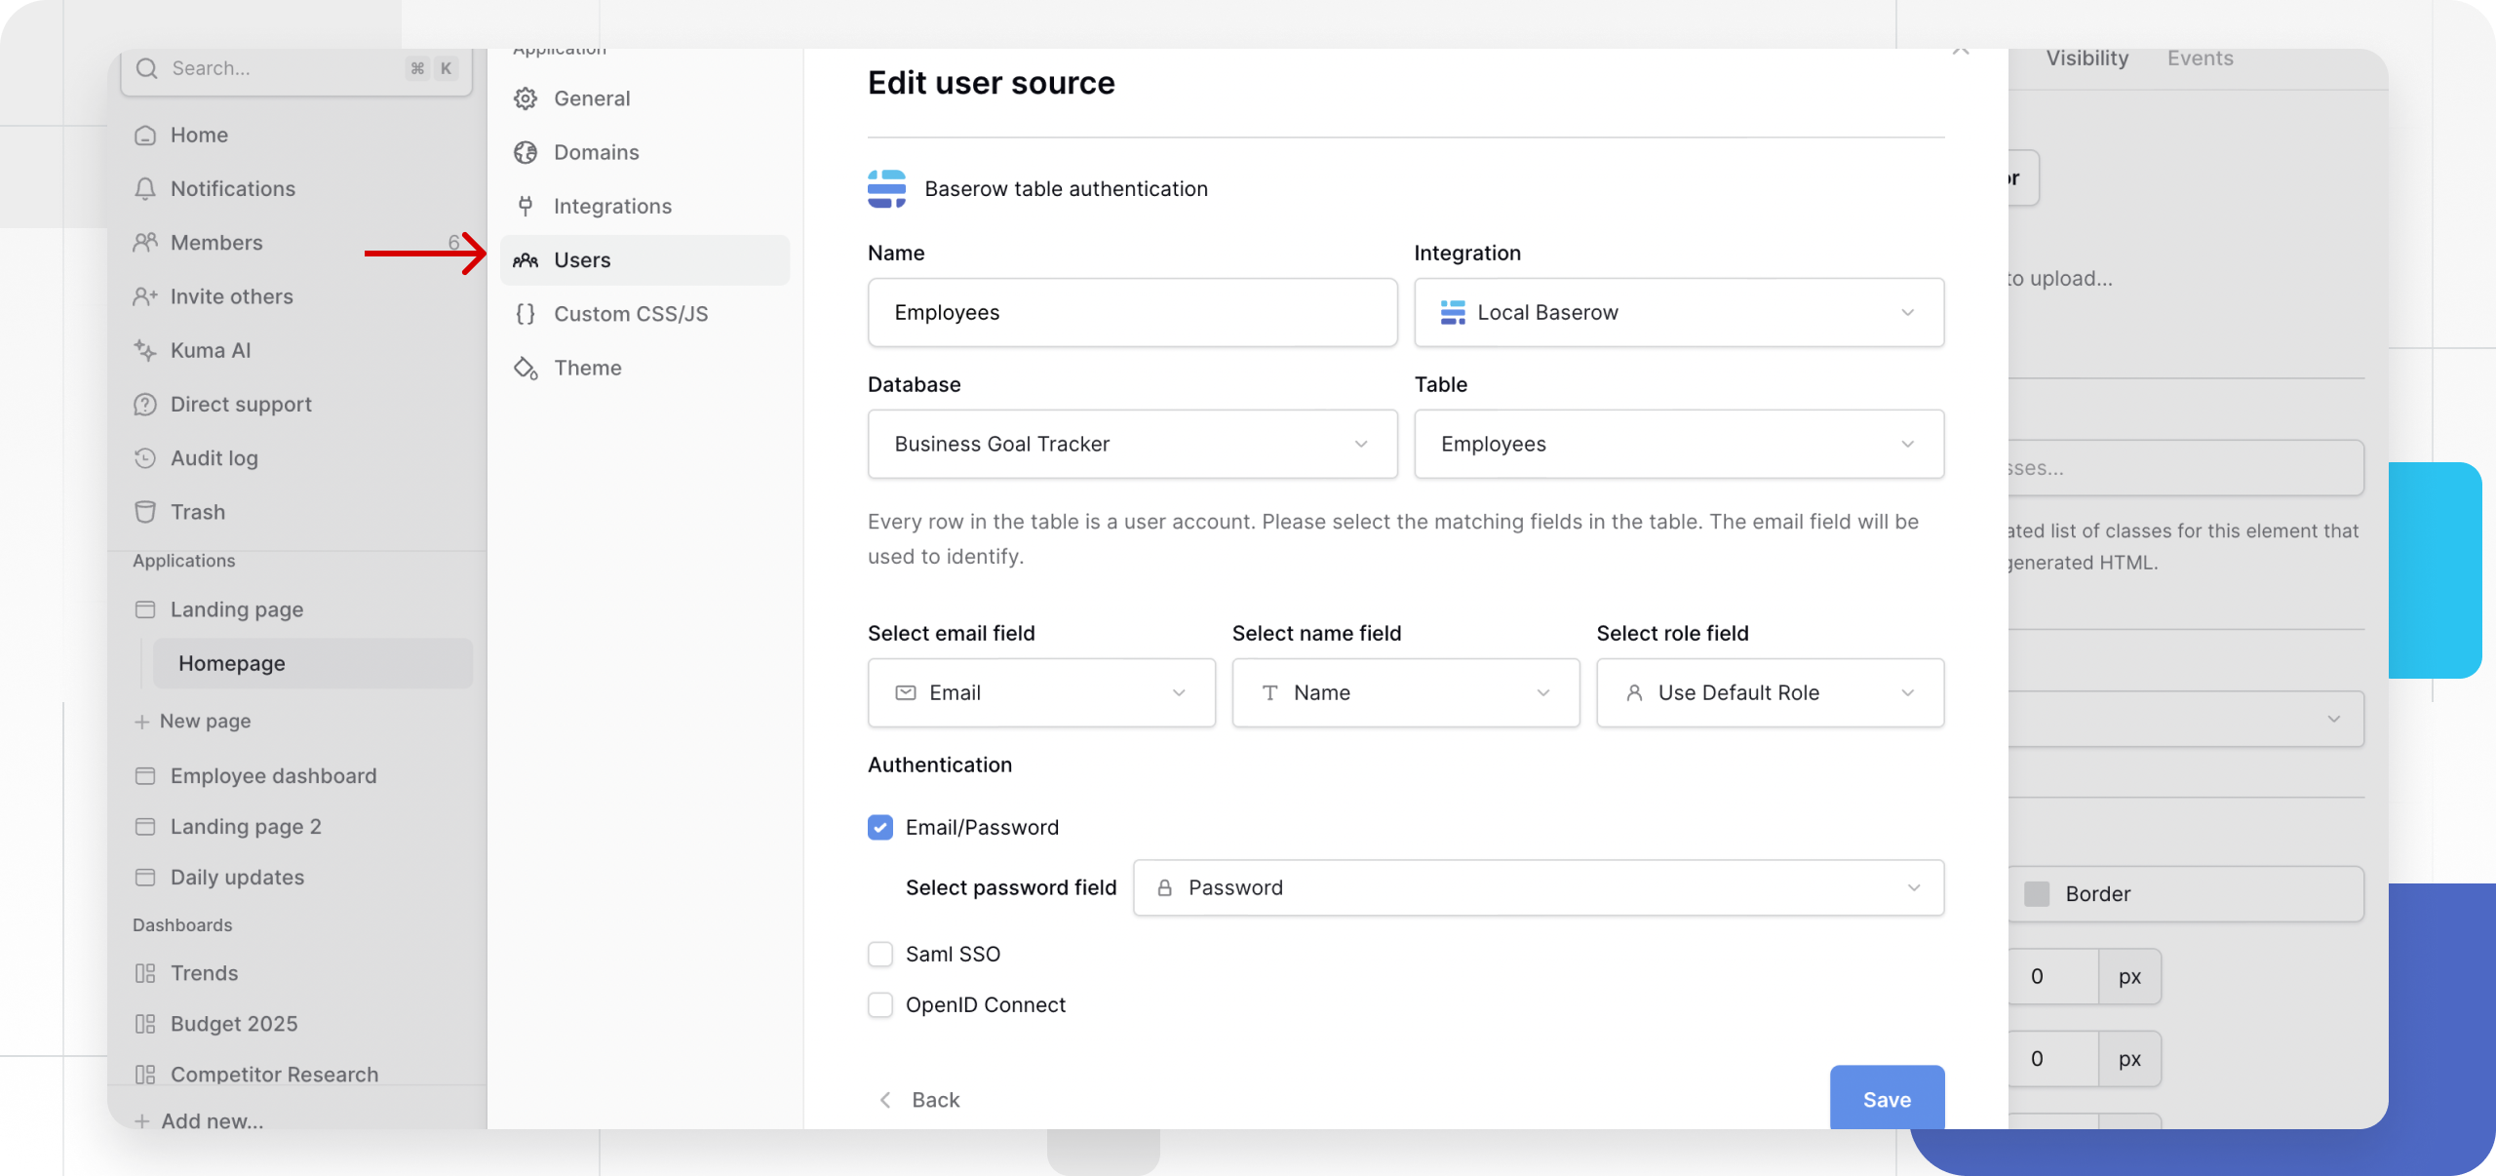Switch to the Events tab
Viewport: 2496px width, 1176px height.
[x=2201, y=59]
